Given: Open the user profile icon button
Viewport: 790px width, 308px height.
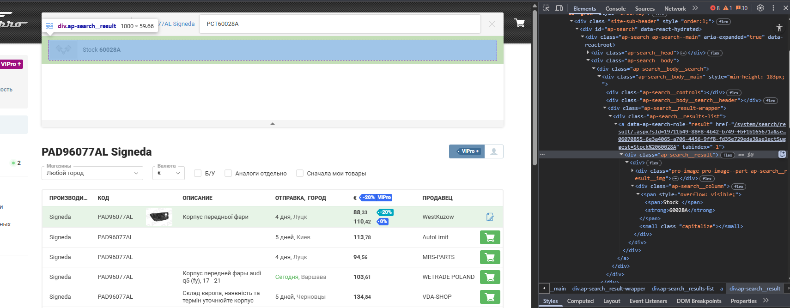Looking at the screenshot, I should [x=494, y=151].
